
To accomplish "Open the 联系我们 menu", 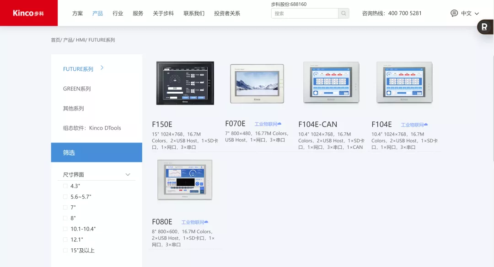I will pyautogui.click(x=194, y=13).
